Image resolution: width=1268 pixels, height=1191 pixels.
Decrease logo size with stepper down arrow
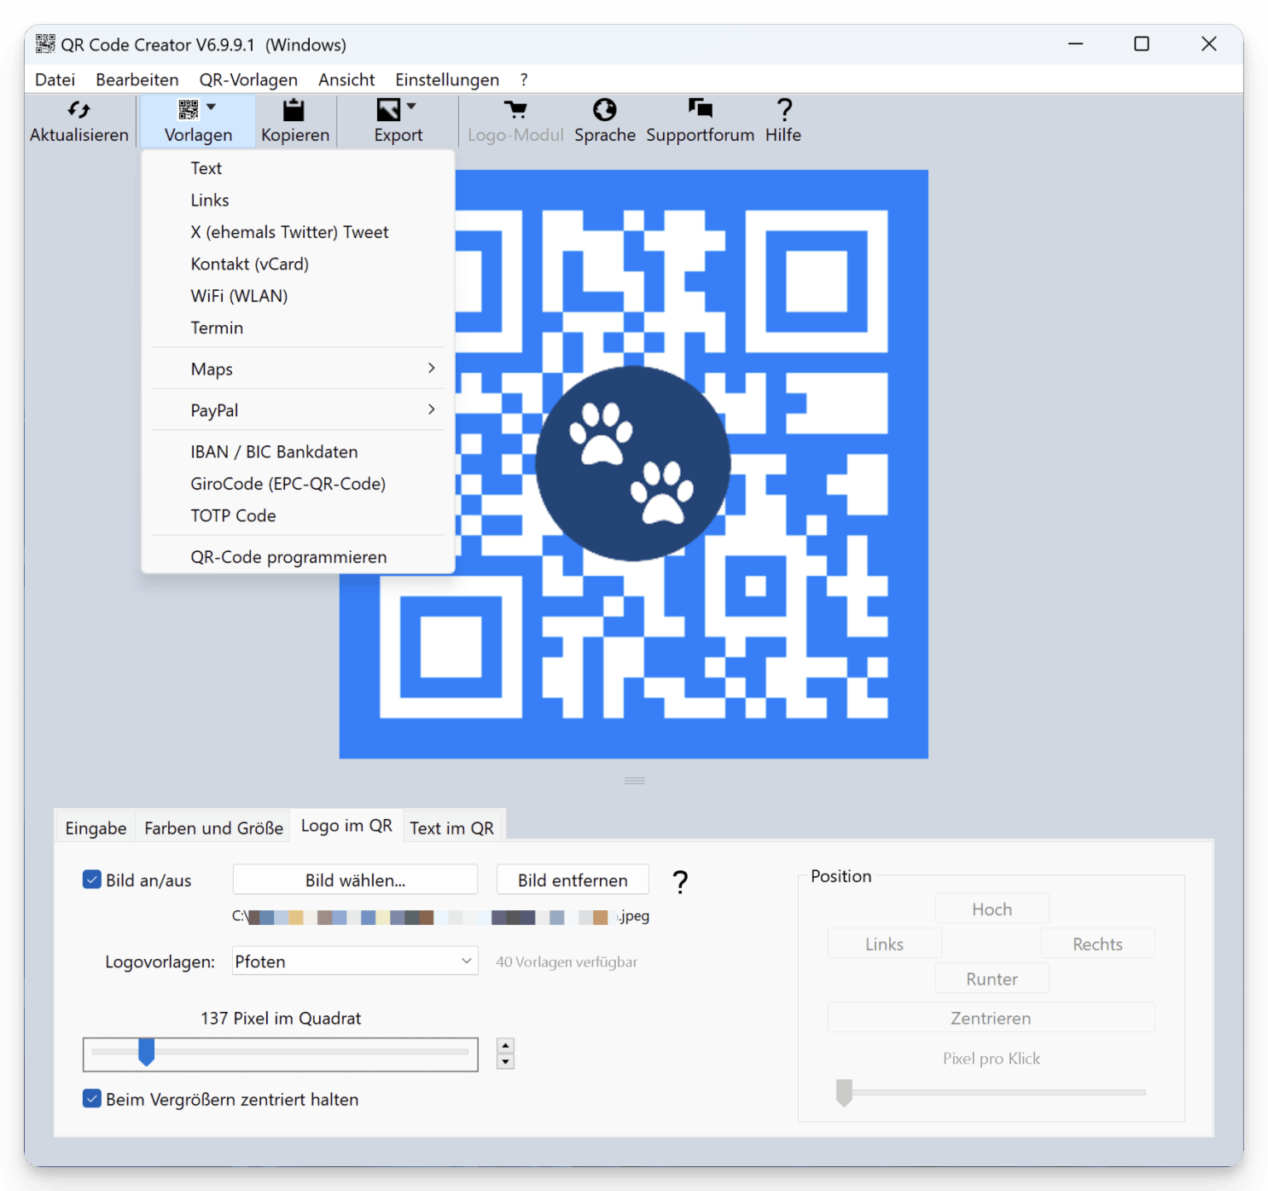pyautogui.click(x=506, y=1061)
